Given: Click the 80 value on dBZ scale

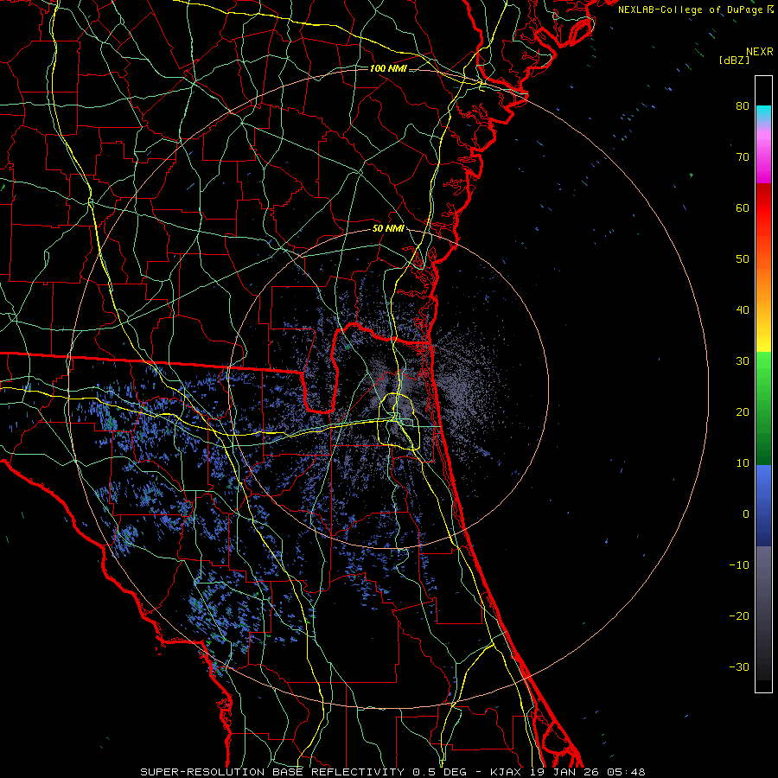Looking at the screenshot, I should pyautogui.click(x=743, y=106).
